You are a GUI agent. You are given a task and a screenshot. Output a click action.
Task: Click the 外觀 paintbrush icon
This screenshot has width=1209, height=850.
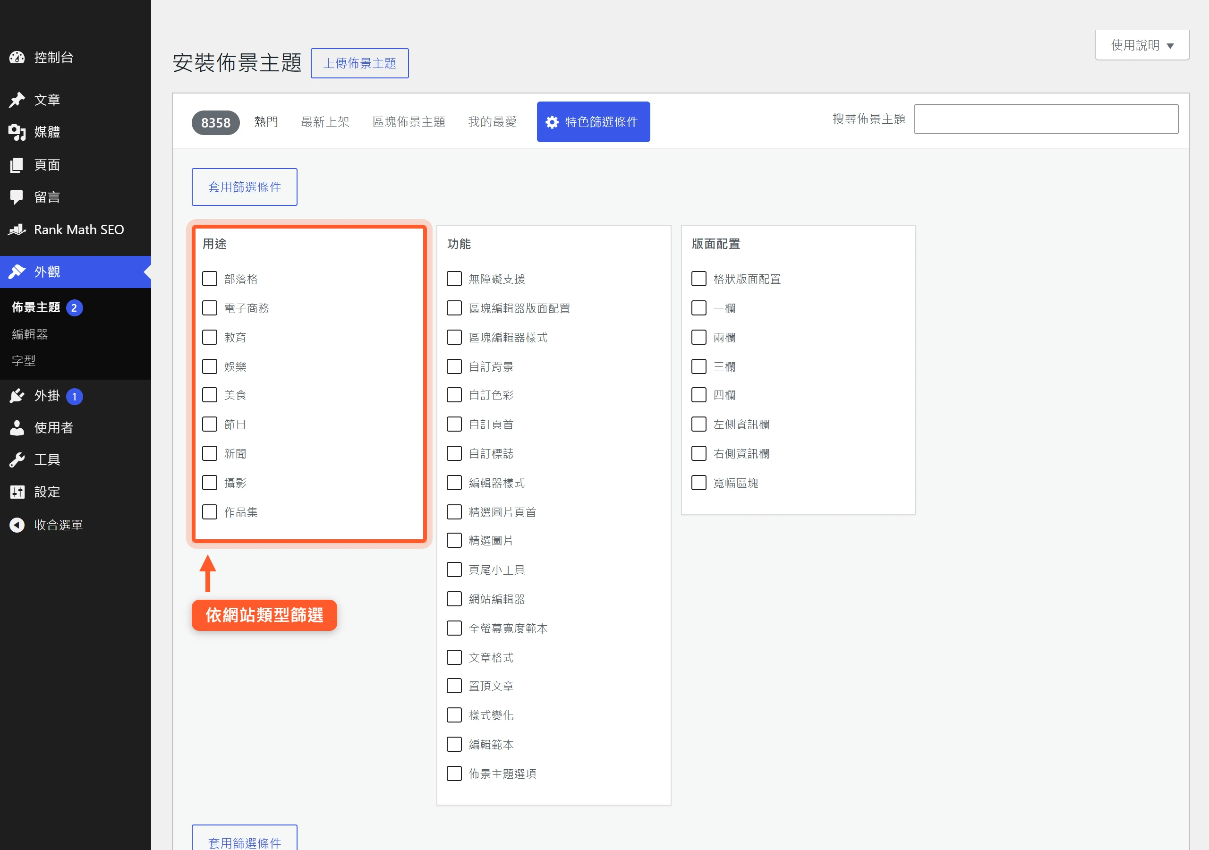[17, 272]
